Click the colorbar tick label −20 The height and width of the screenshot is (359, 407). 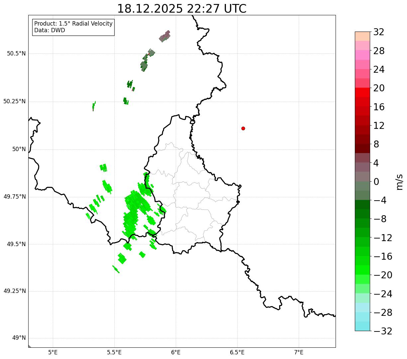click(x=383, y=275)
